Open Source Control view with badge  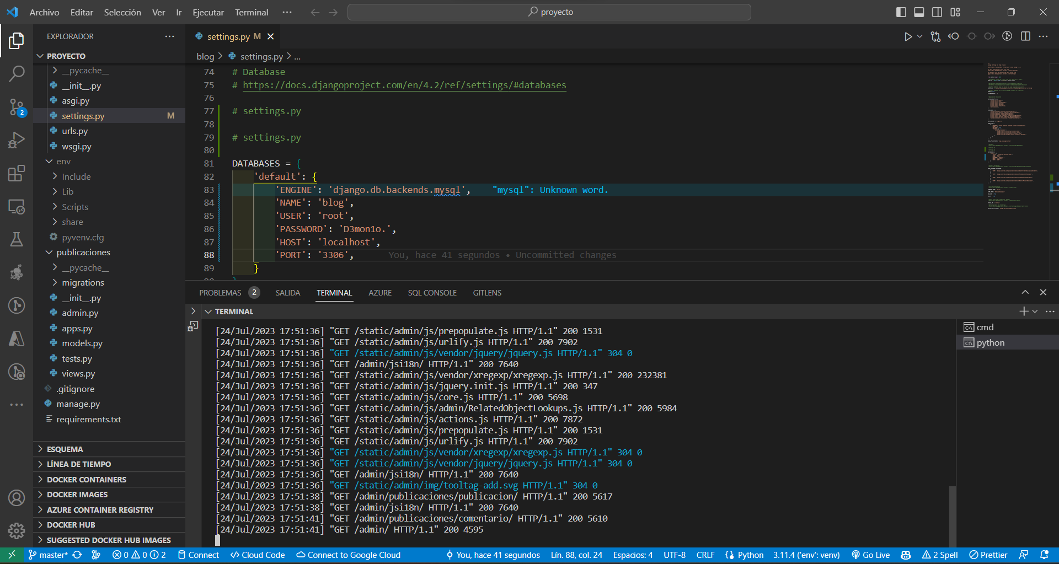[x=17, y=106]
